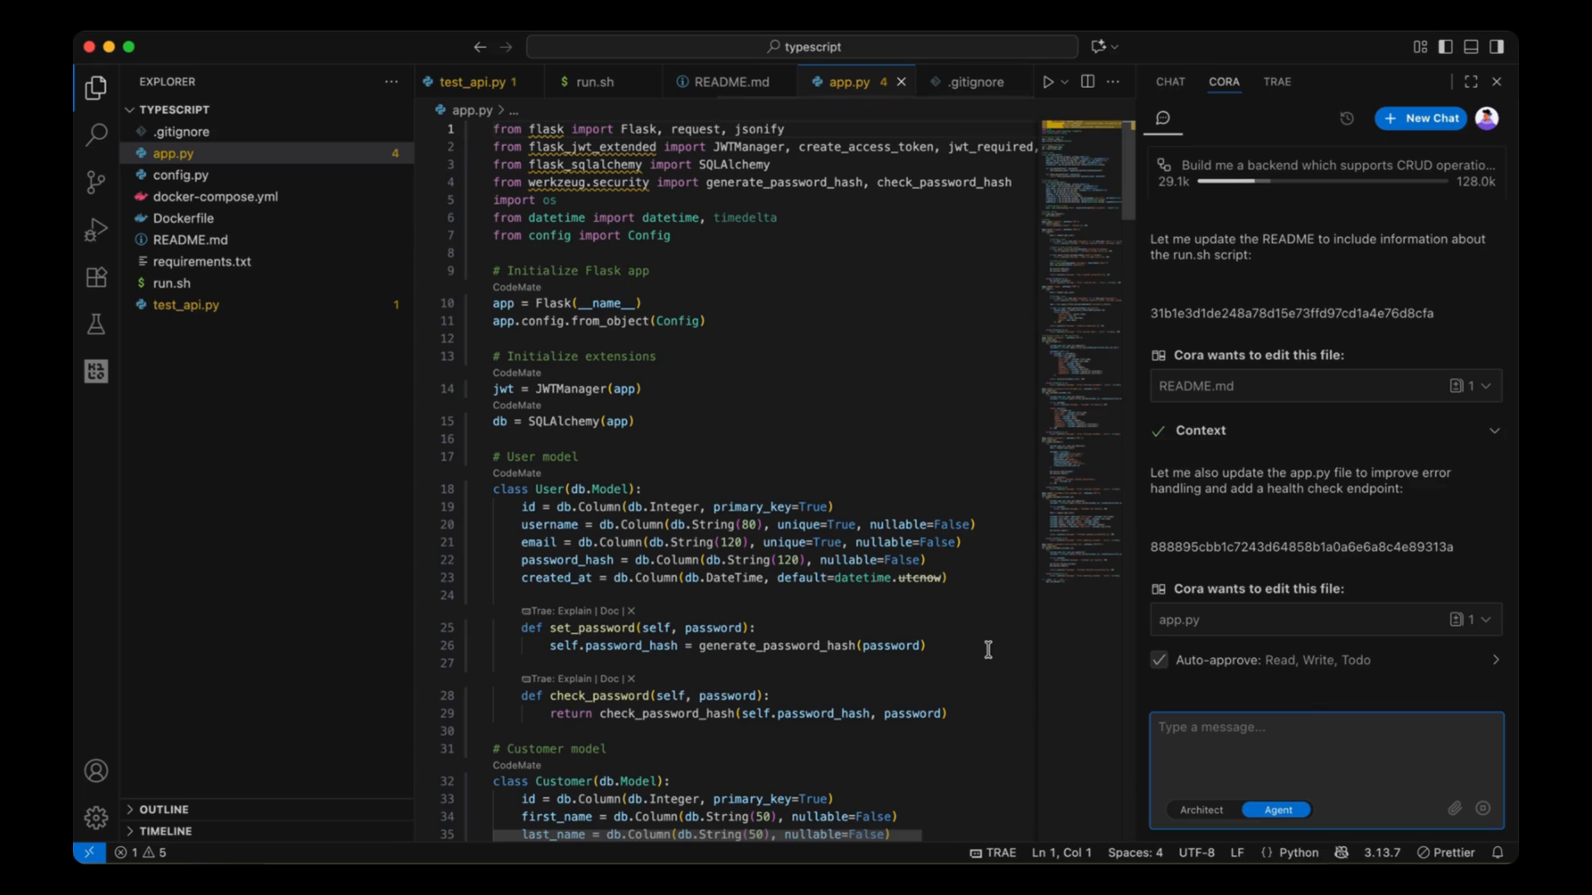
Task: Toggle the Auto-approve Read, Write, Todo checkbox
Action: pyautogui.click(x=1158, y=660)
